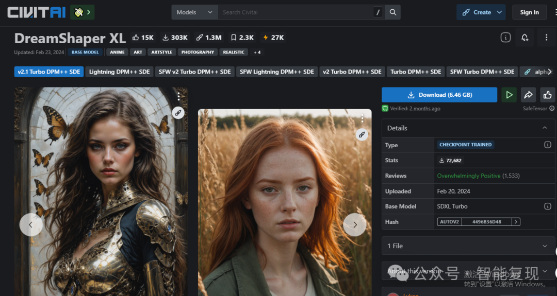Click Download (6.46 GB) button

tap(439, 95)
